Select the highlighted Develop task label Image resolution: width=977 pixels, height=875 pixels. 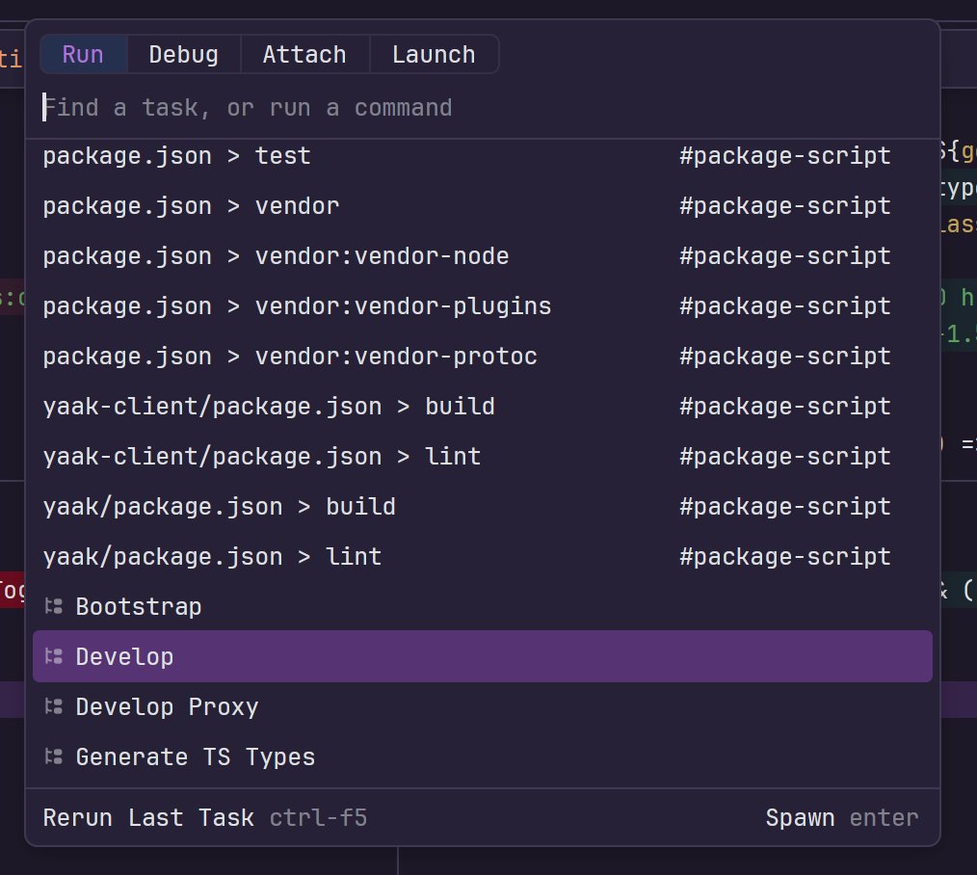pos(124,657)
